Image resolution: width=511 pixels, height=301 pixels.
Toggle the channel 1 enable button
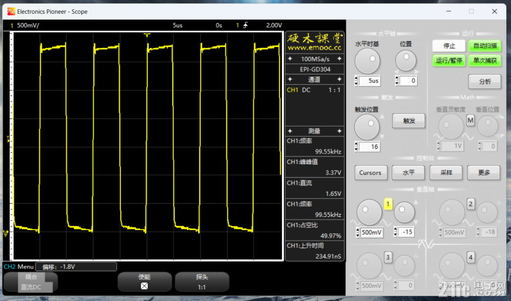coord(388,204)
